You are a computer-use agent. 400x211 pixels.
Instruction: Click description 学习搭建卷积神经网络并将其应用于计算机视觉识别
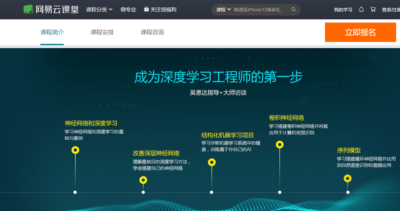(298, 129)
